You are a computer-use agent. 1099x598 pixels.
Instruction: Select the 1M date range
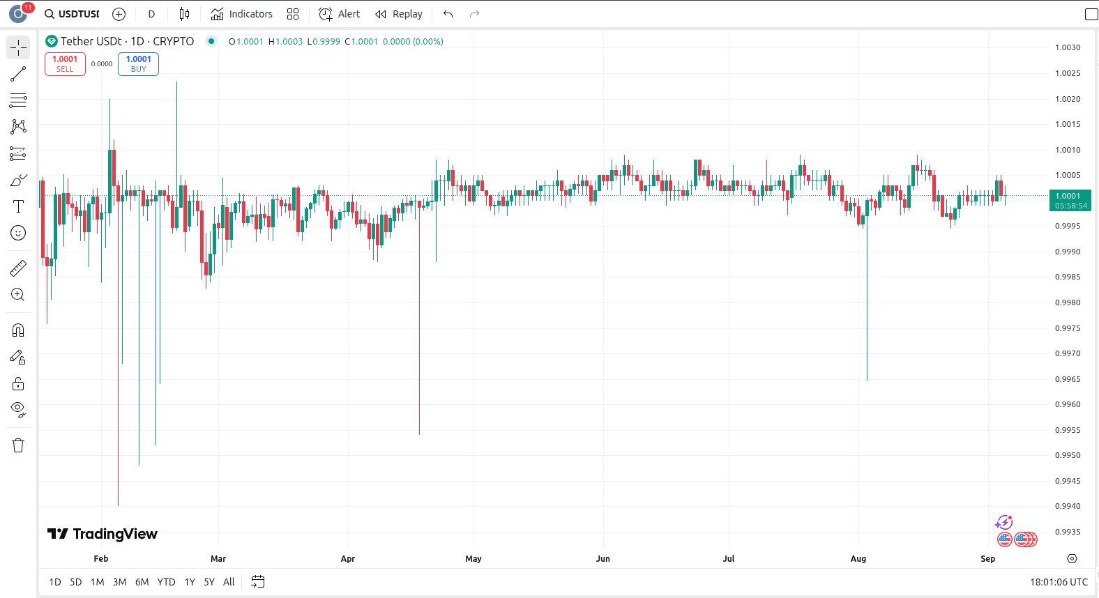tap(98, 582)
